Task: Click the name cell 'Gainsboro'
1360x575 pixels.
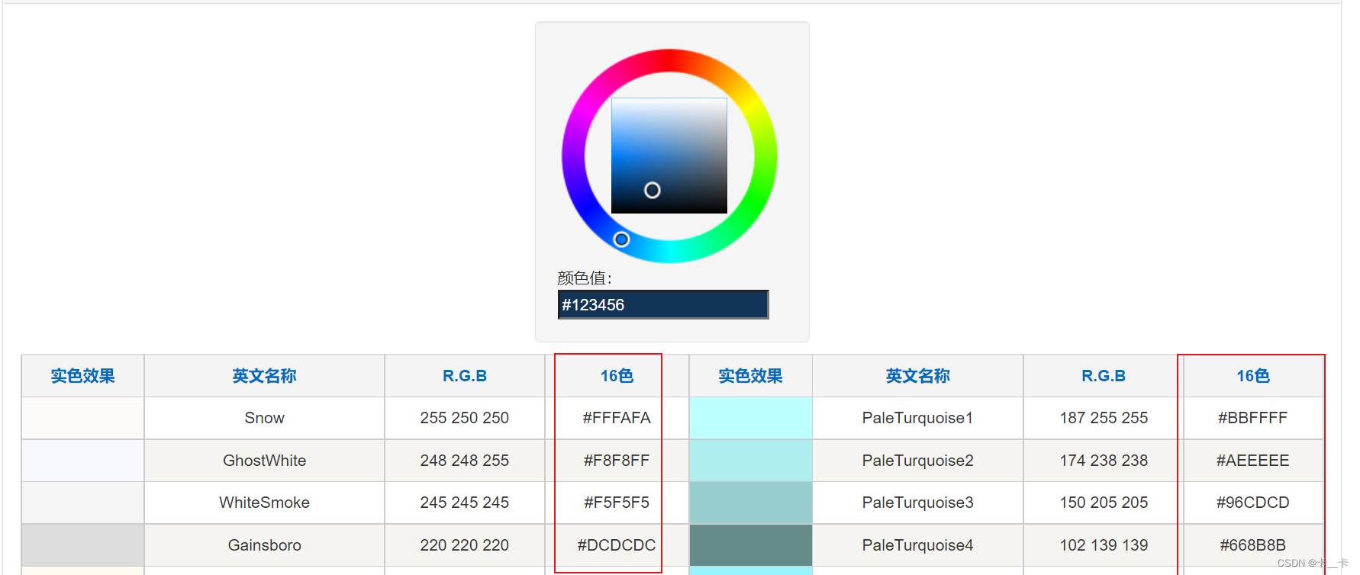Action: click(x=264, y=545)
